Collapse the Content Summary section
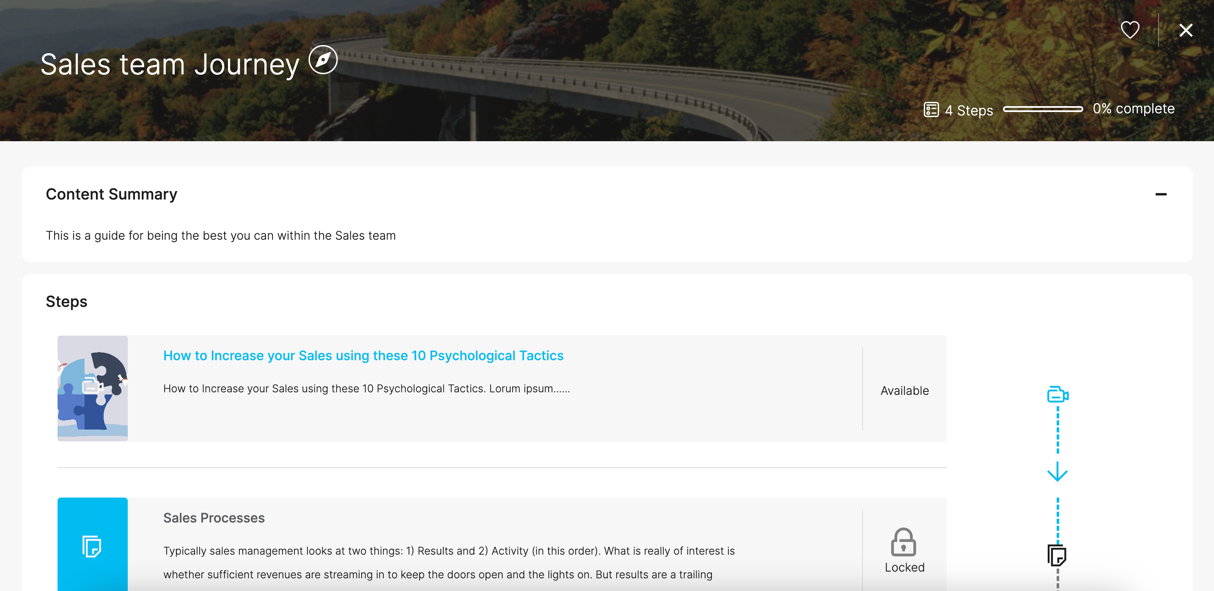 pos(1160,194)
